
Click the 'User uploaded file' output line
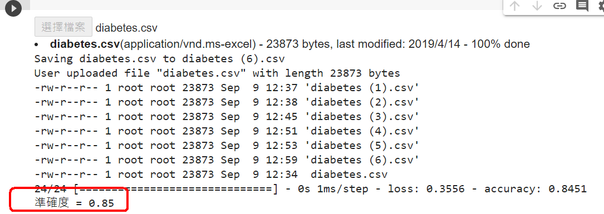click(x=217, y=73)
